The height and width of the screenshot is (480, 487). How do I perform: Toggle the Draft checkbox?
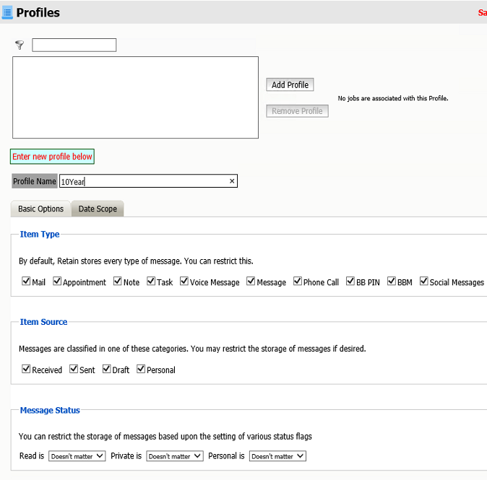(x=107, y=369)
